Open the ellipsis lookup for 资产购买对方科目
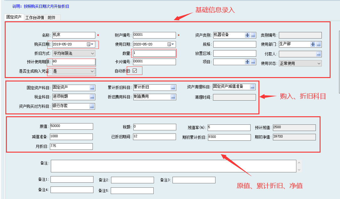Screen dimensions: 340x199 [x=92, y=107]
